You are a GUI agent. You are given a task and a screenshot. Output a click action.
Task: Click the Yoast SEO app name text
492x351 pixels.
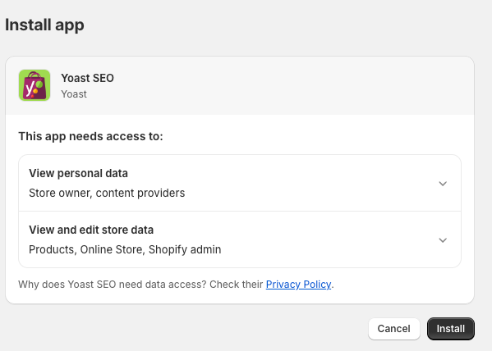tap(88, 78)
